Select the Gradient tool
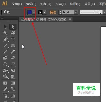 click(13, 83)
